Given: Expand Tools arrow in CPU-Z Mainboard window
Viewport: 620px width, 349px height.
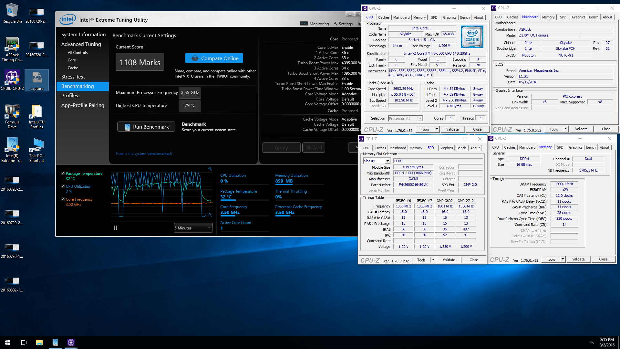Looking at the screenshot, I should [x=565, y=129].
